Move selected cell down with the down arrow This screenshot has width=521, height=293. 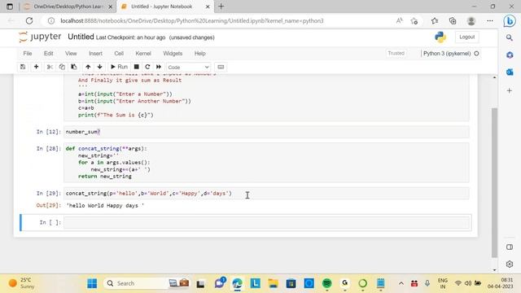click(99, 67)
